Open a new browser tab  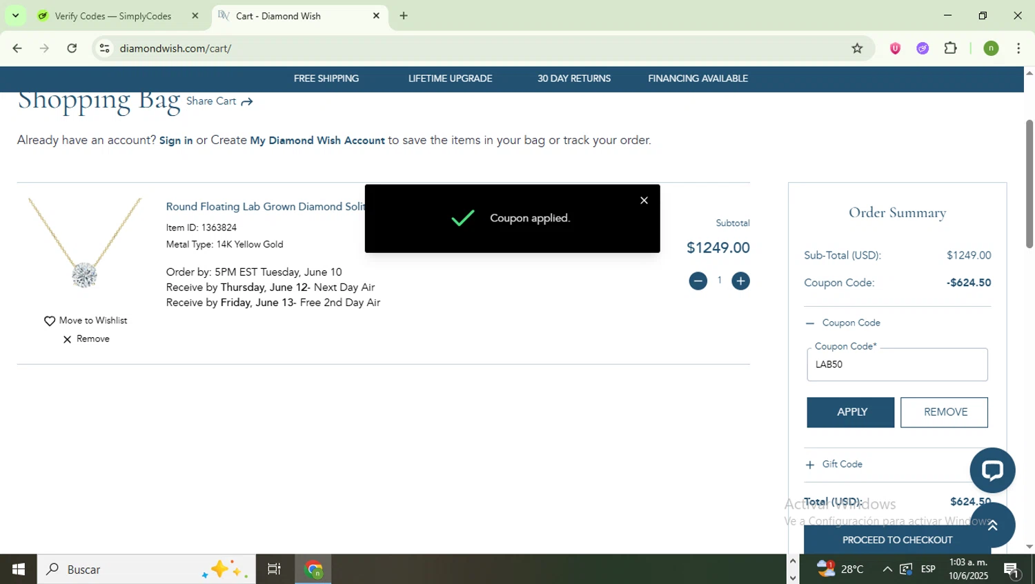[404, 15]
